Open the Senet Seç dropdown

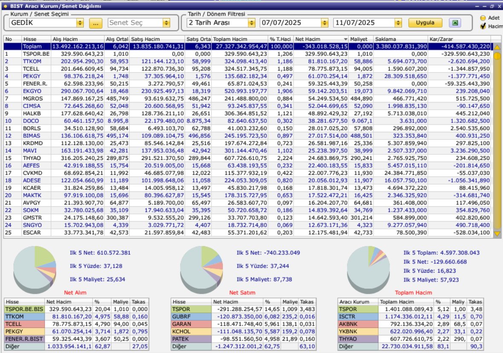166,23
